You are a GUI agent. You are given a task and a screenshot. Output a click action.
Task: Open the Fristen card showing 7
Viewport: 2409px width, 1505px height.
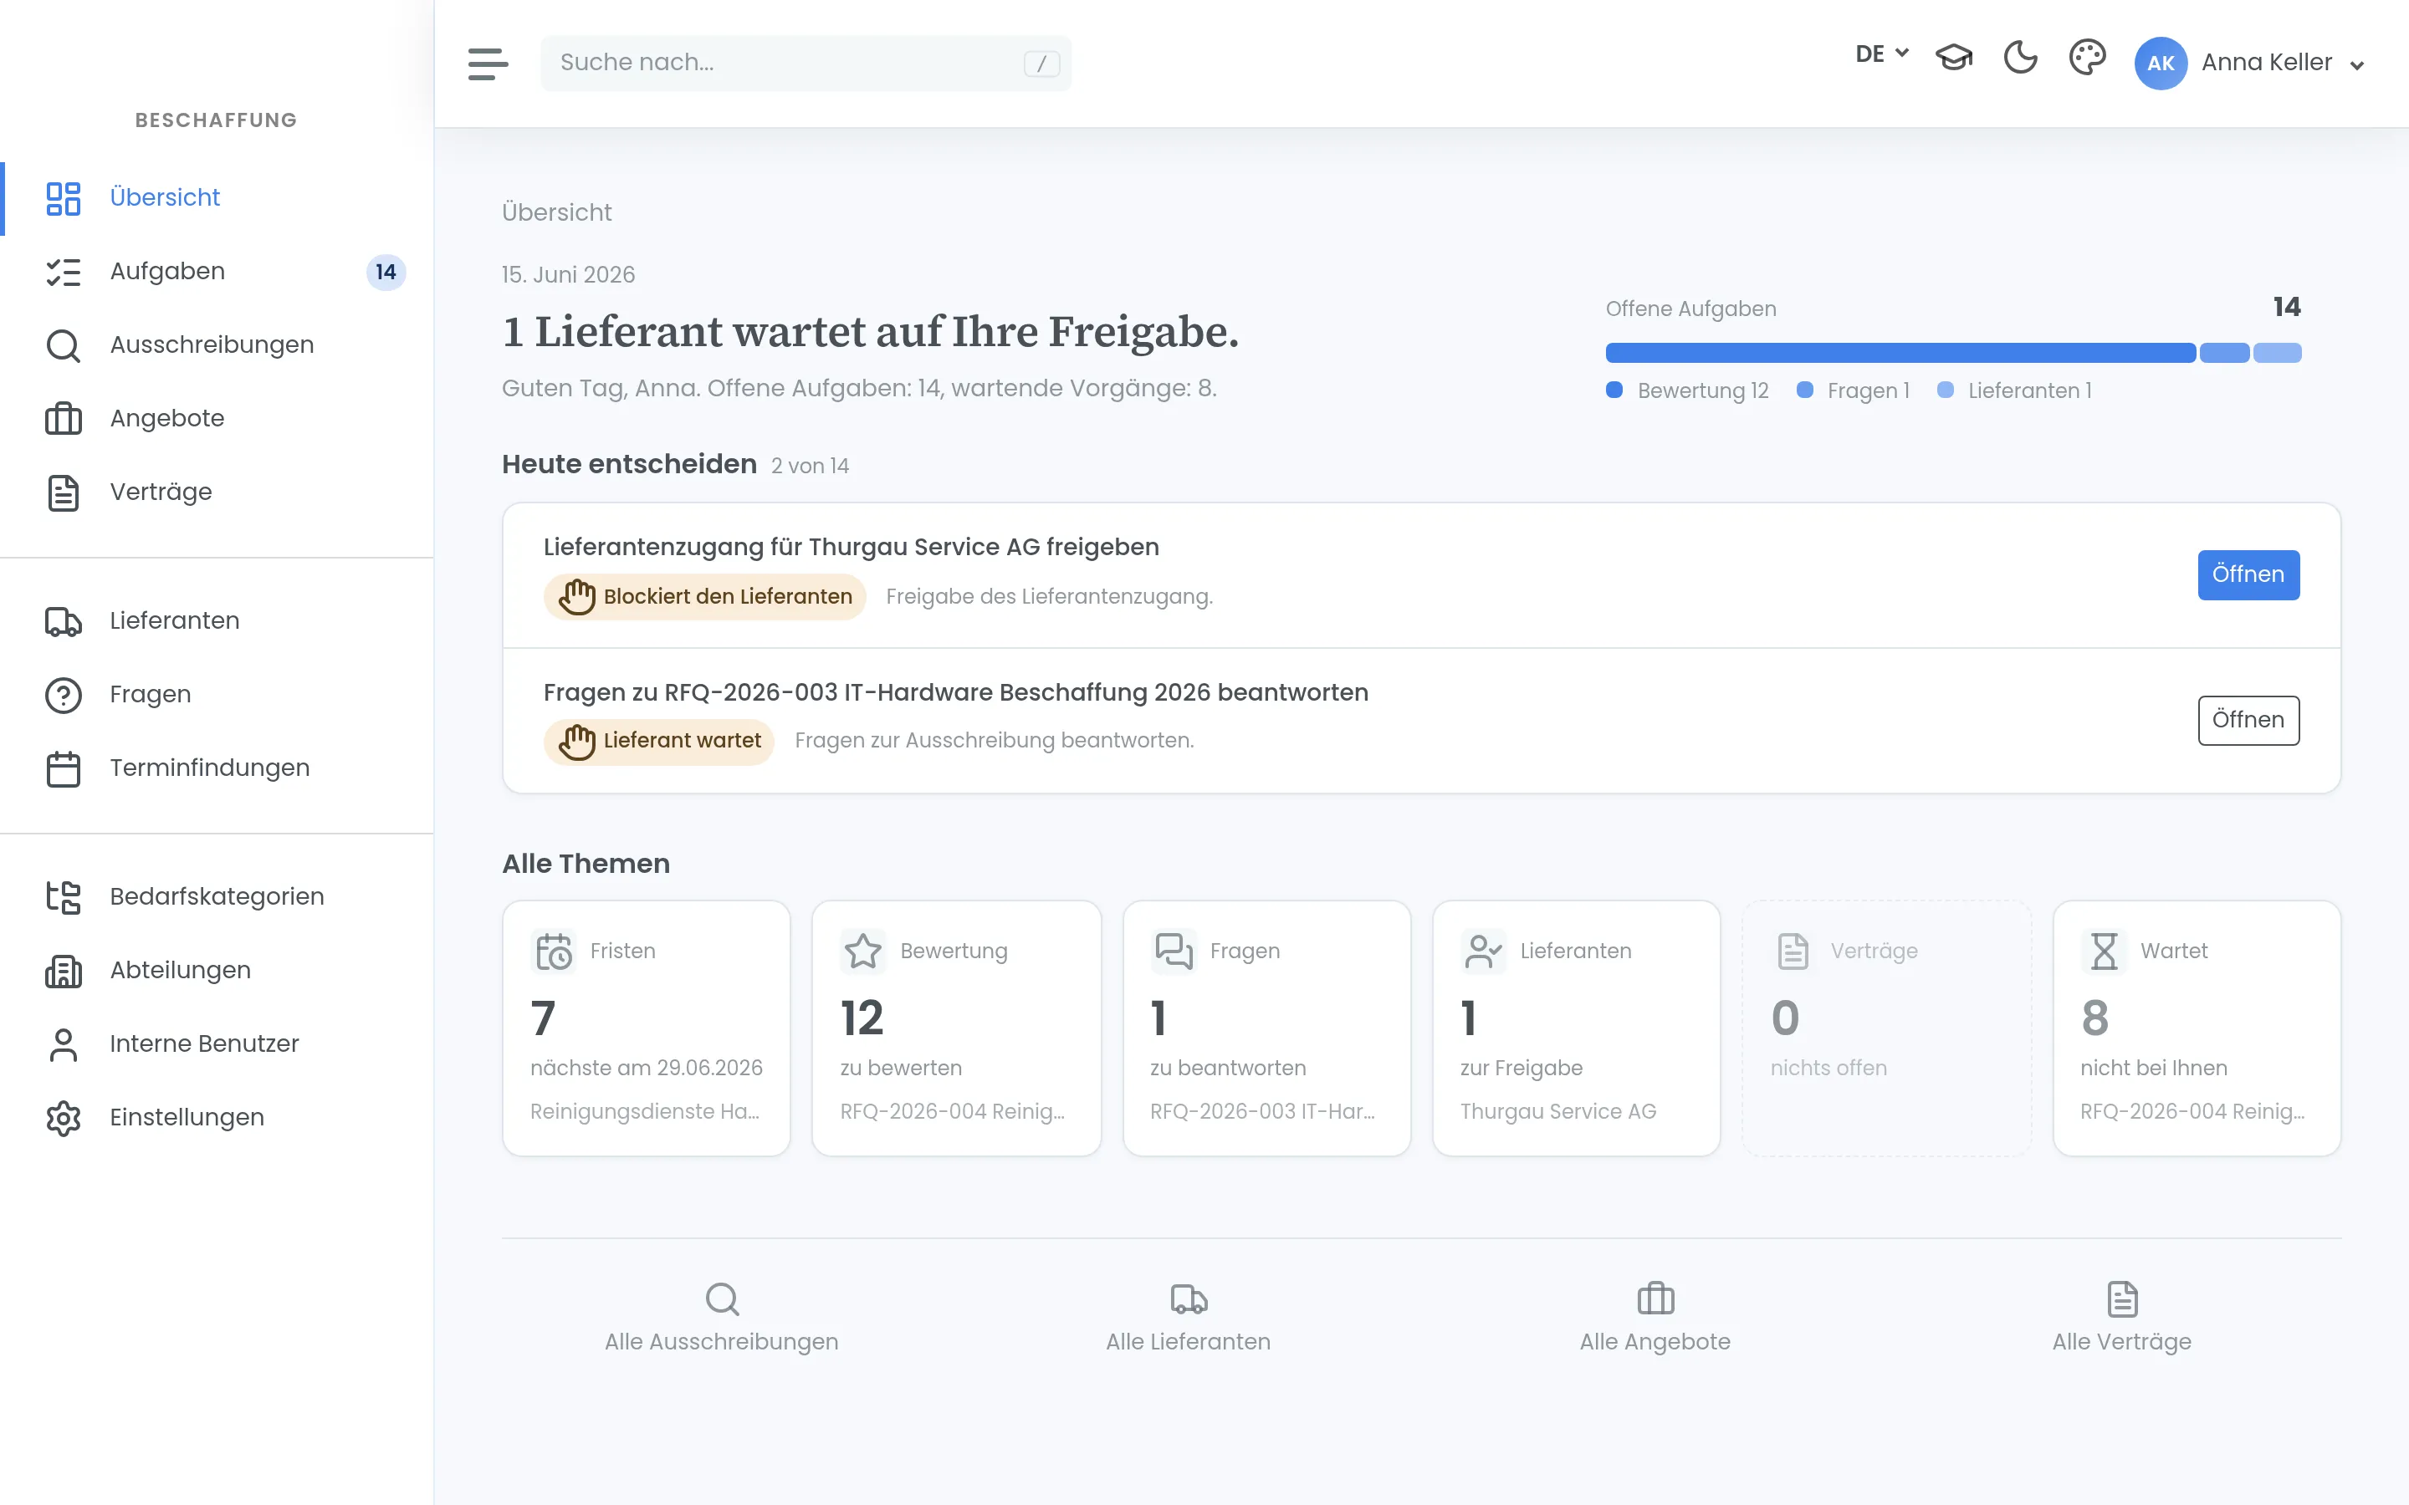point(646,1028)
